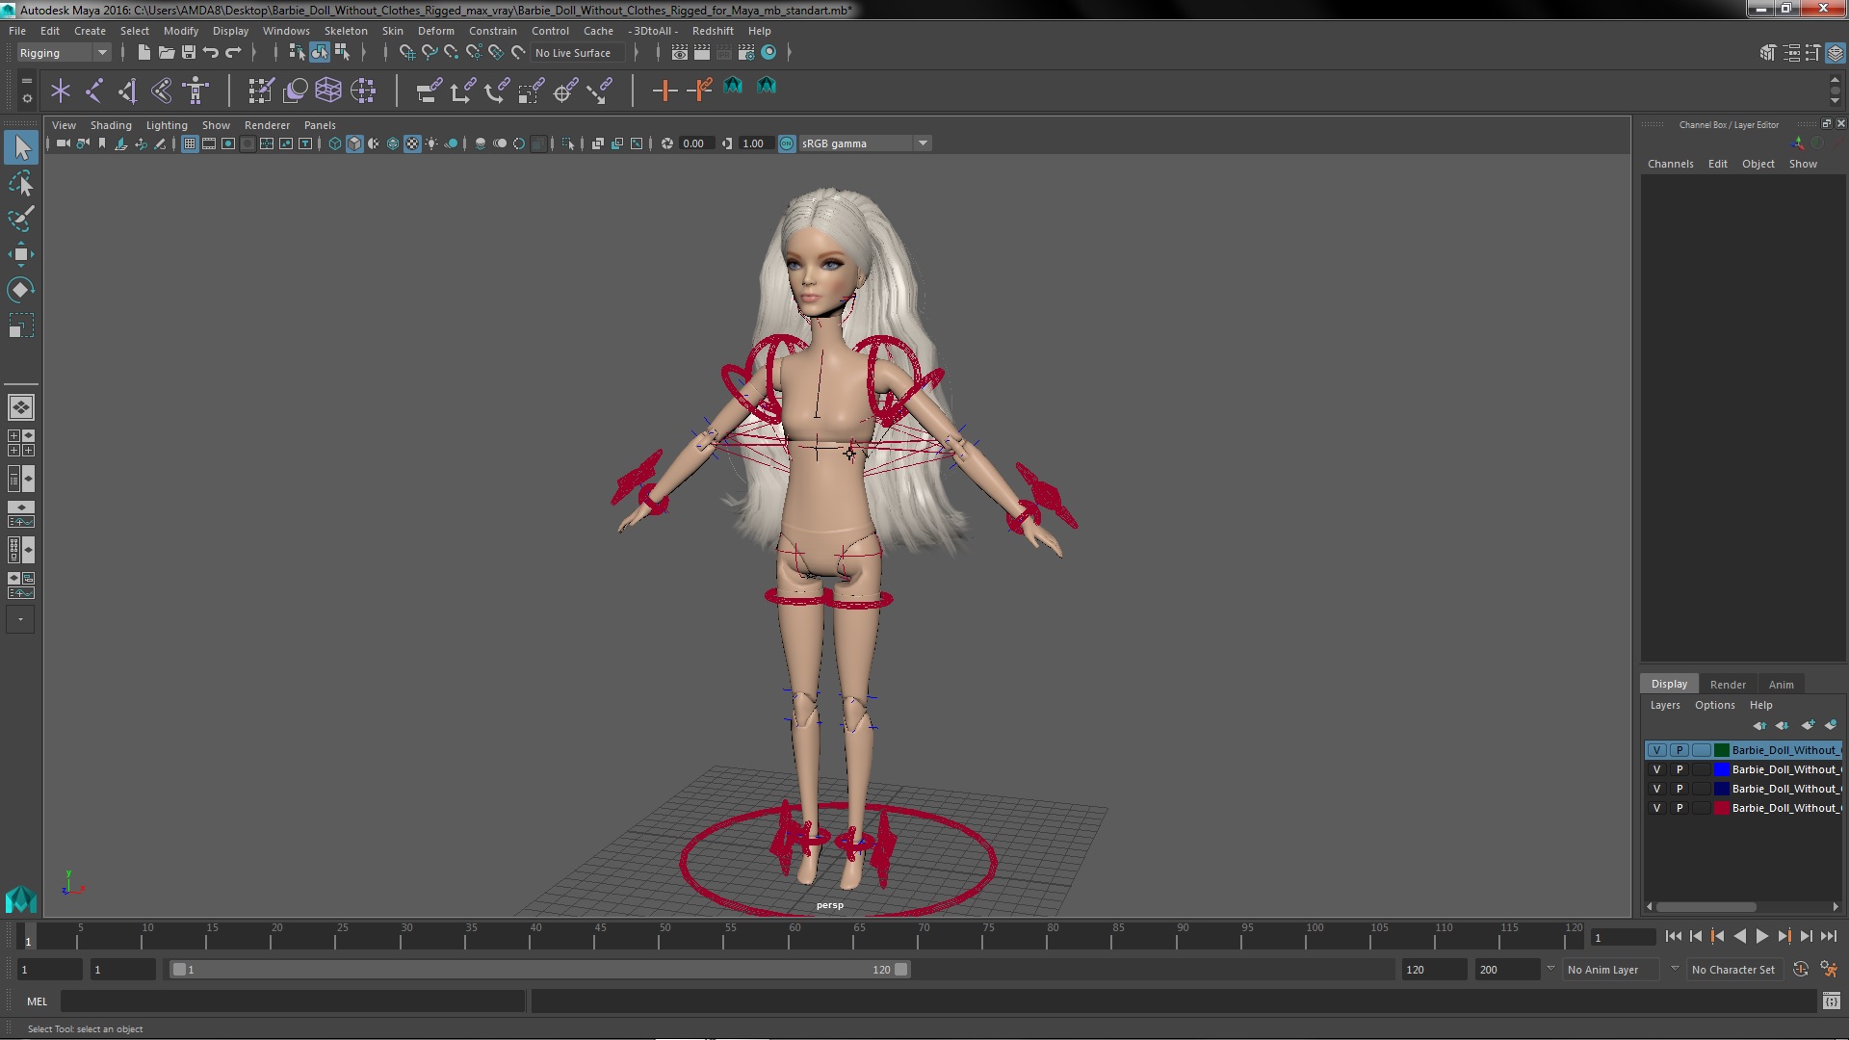Click the Create Joint tool shelf icon
1849x1040 pixels.
pos(94,91)
